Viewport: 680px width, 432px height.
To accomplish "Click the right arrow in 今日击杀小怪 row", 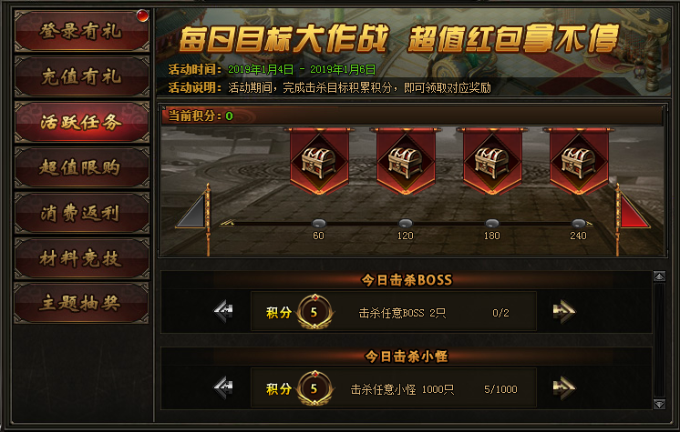I will pos(563,387).
